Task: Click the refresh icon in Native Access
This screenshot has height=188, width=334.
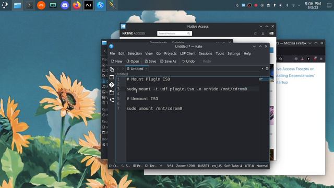Action: (x=255, y=33)
